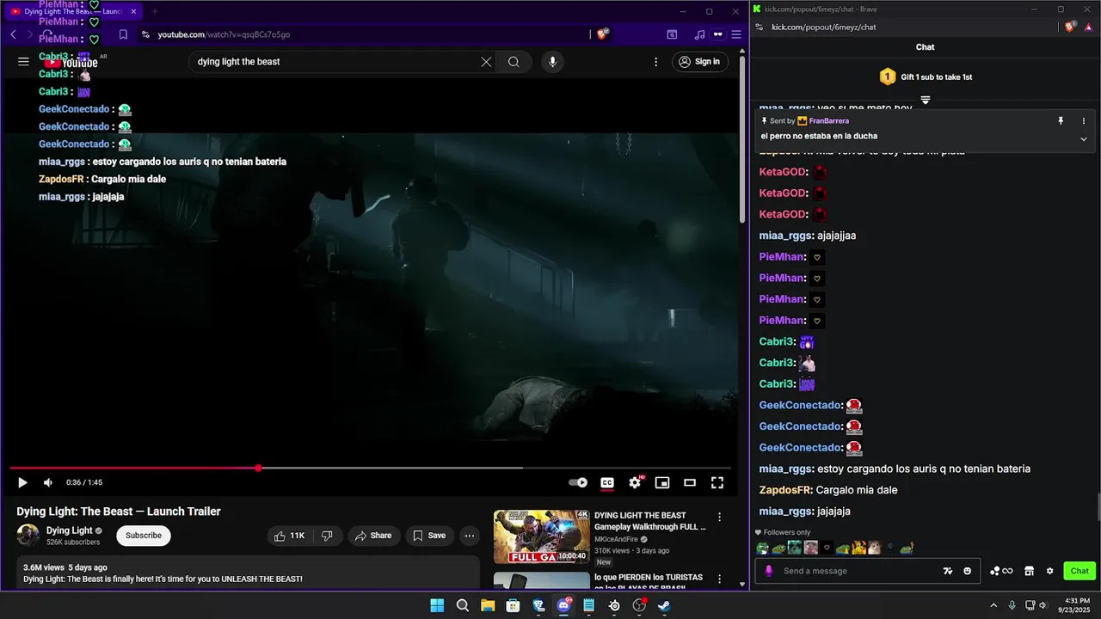Open channel points infinity balance
1101x619 pixels.
click(1001, 571)
